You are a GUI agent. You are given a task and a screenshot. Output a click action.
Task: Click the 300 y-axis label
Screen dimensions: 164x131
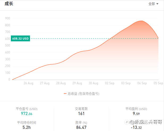coord(8,59)
